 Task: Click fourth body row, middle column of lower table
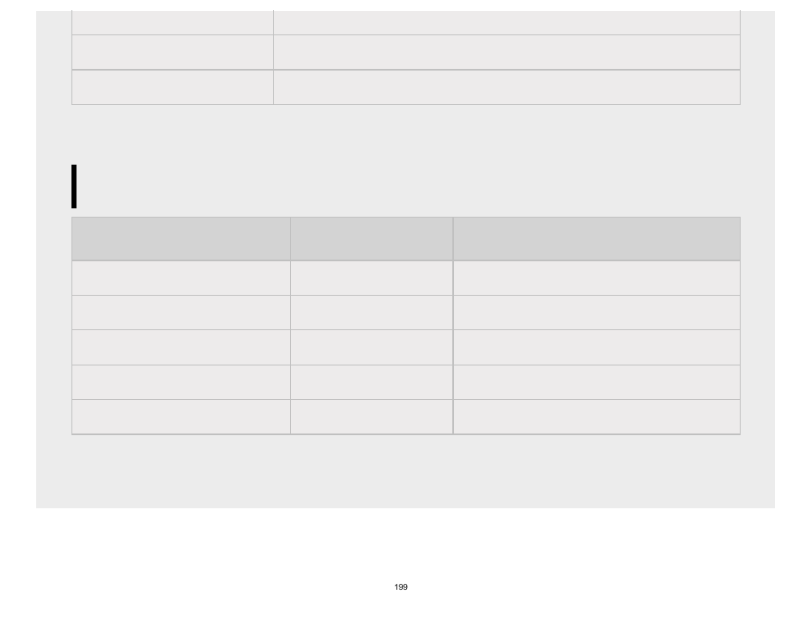[372, 382]
